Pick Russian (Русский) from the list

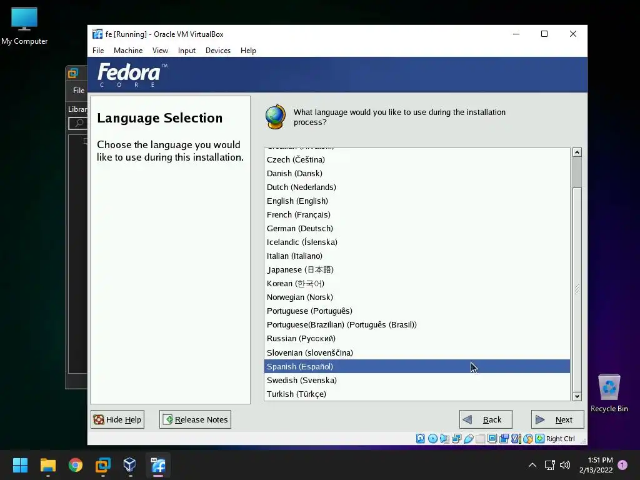pos(417,339)
